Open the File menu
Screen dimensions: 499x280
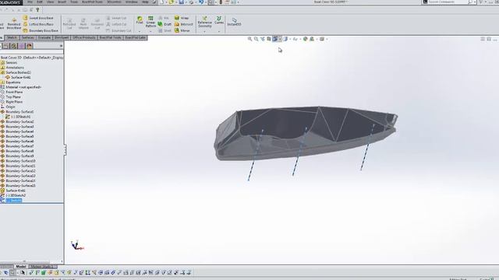click(x=30, y=2)
